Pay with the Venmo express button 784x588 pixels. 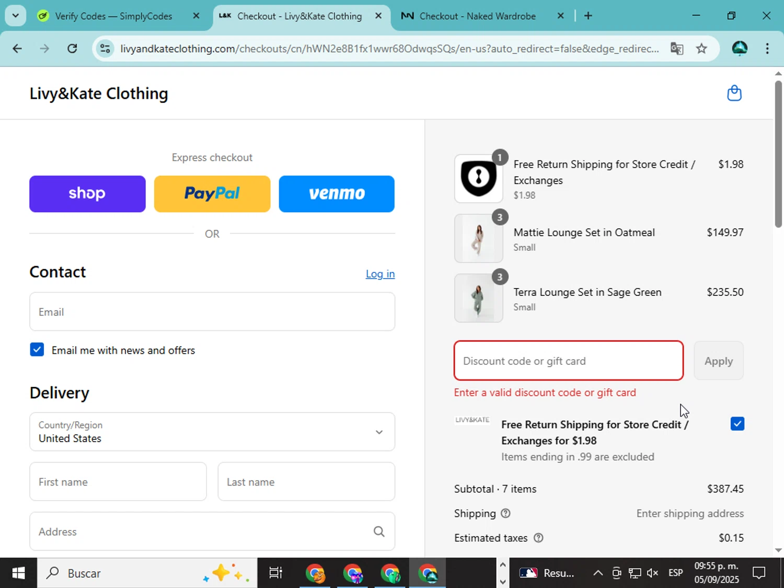click(x=337, y=194)
